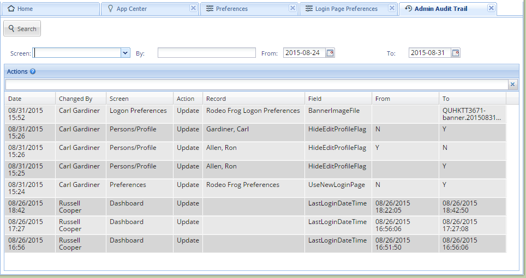
Task: Click the Search button
Action: click(22, 28)
